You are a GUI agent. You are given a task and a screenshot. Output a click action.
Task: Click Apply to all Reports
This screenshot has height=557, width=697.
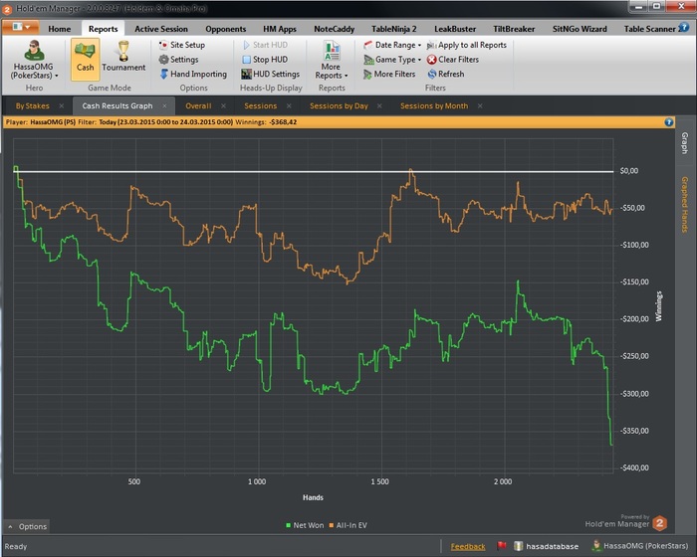[467, 45]
